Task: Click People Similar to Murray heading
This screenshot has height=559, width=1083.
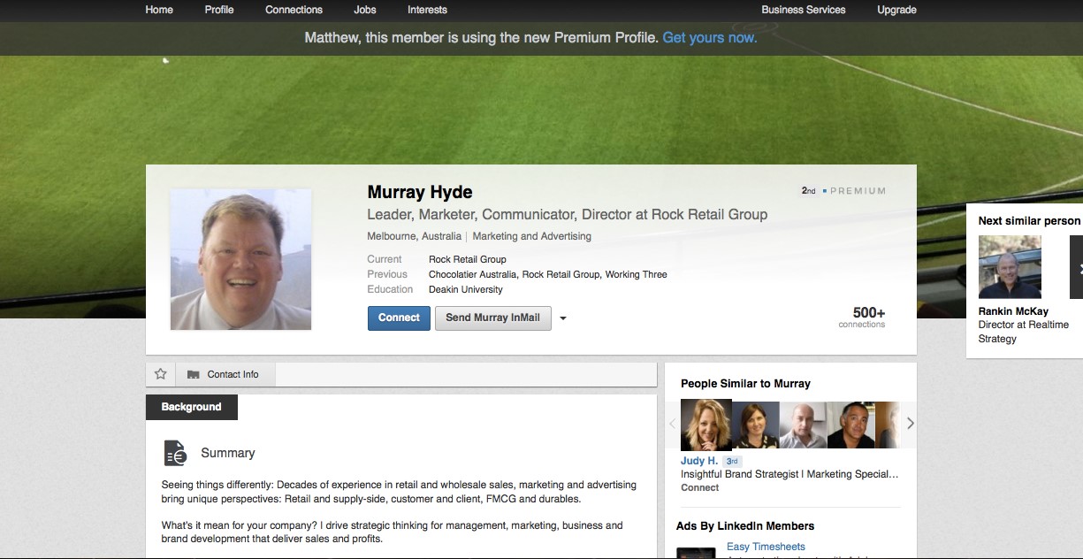Action: [x=745, y=384]
